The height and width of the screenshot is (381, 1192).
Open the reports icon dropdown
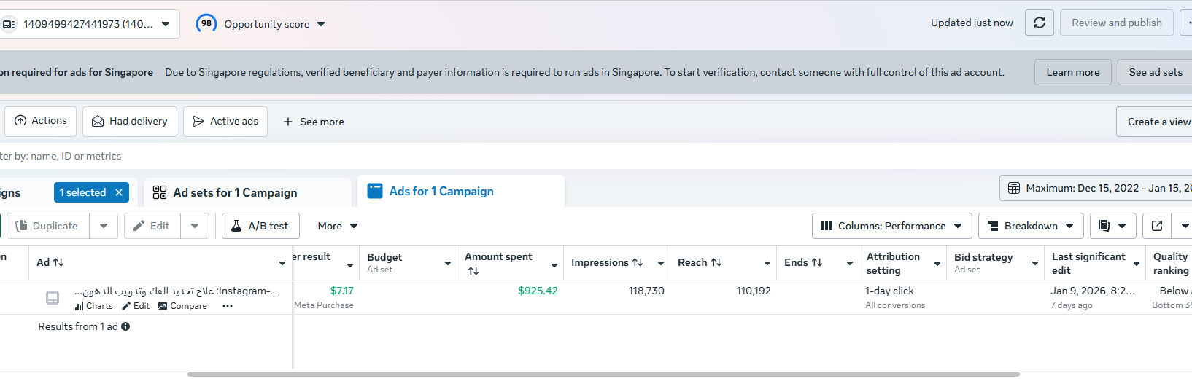[1112, 226]
